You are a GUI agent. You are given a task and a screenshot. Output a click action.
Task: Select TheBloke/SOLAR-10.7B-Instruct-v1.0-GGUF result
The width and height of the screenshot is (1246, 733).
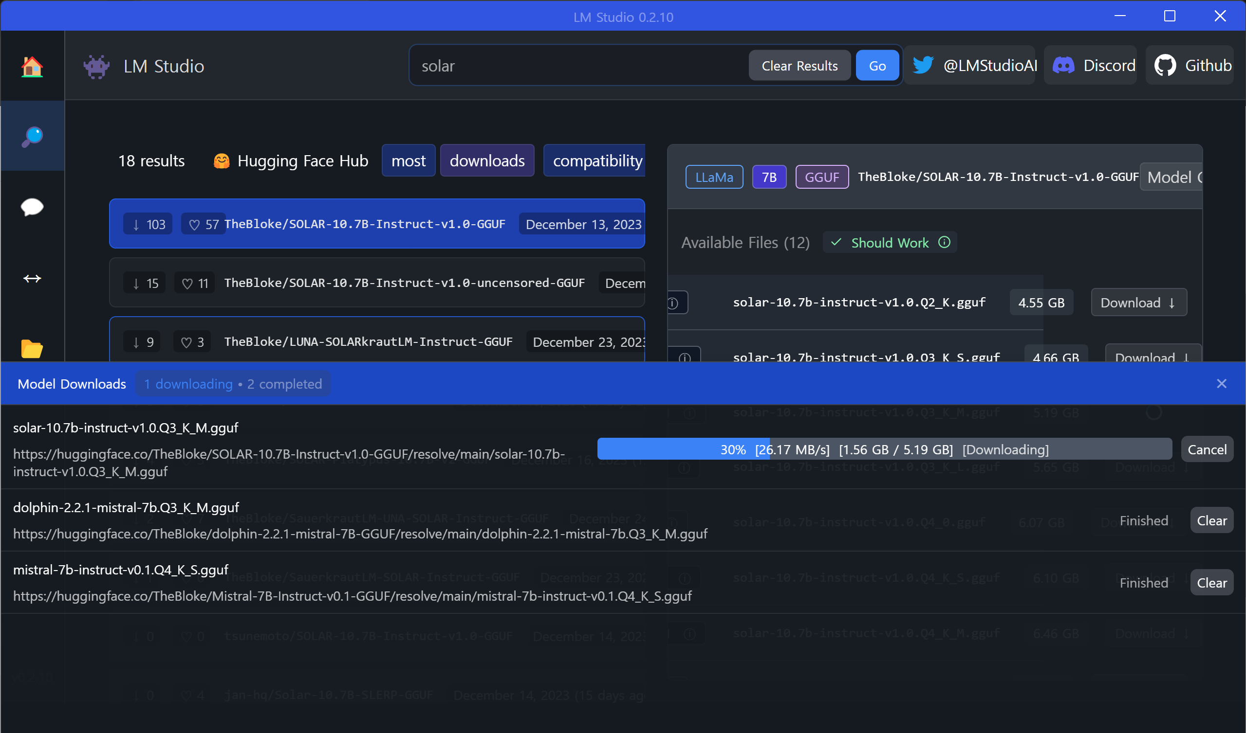point(377,224)
